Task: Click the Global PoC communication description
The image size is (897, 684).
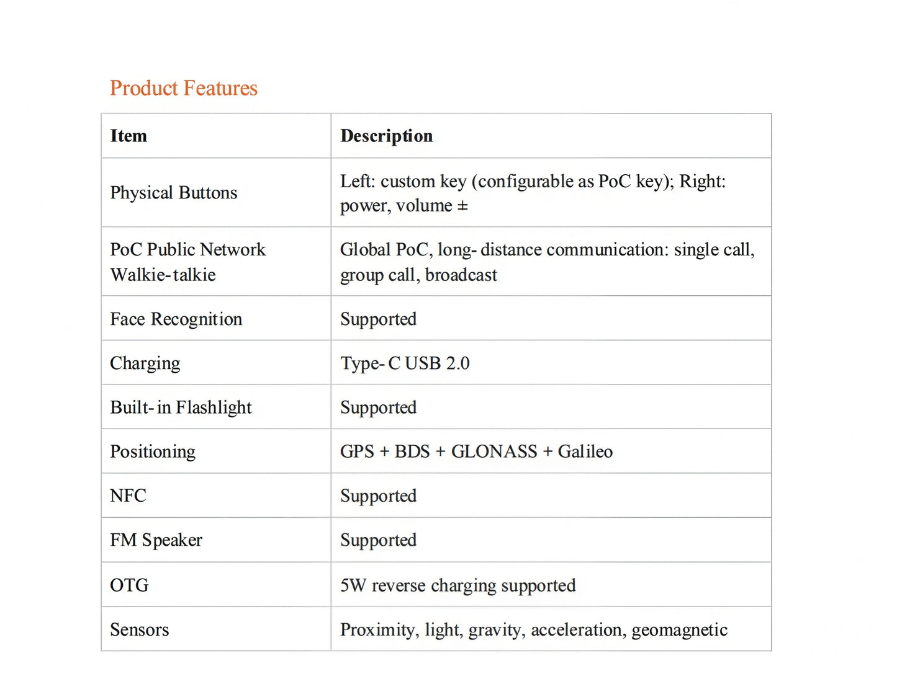Action: [x=547, y=262]
